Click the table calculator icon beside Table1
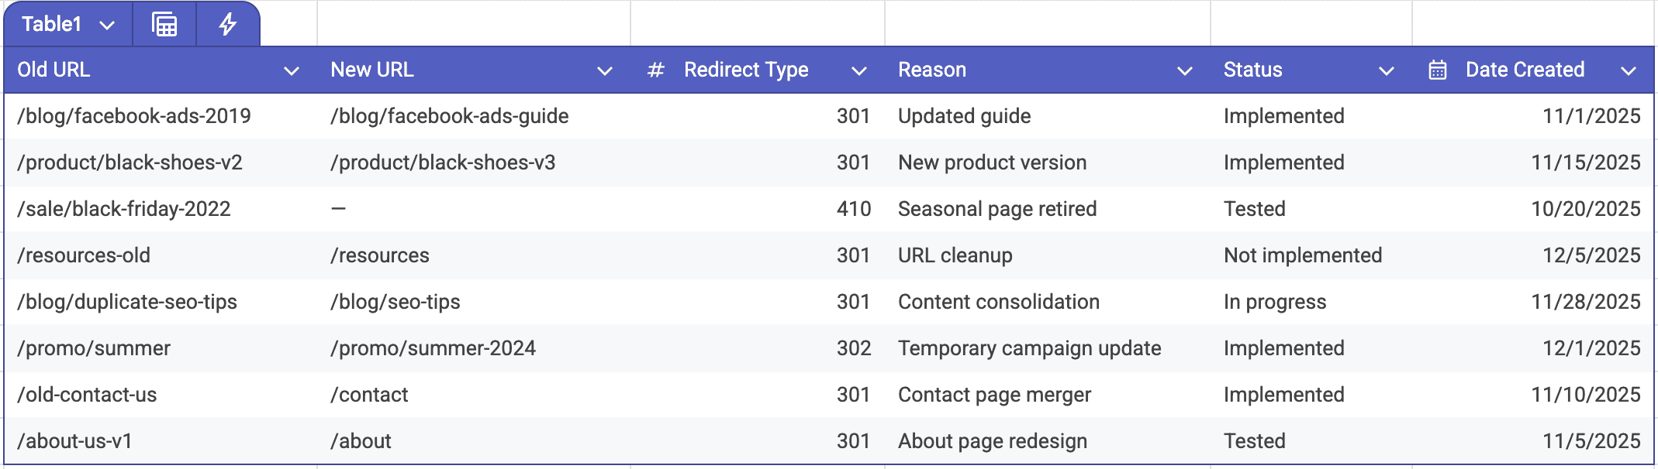 (x=164, y=25)
